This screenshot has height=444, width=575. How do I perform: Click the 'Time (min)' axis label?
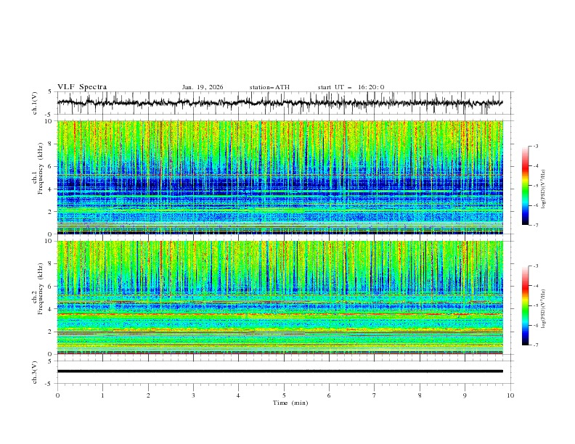[290, 403]
